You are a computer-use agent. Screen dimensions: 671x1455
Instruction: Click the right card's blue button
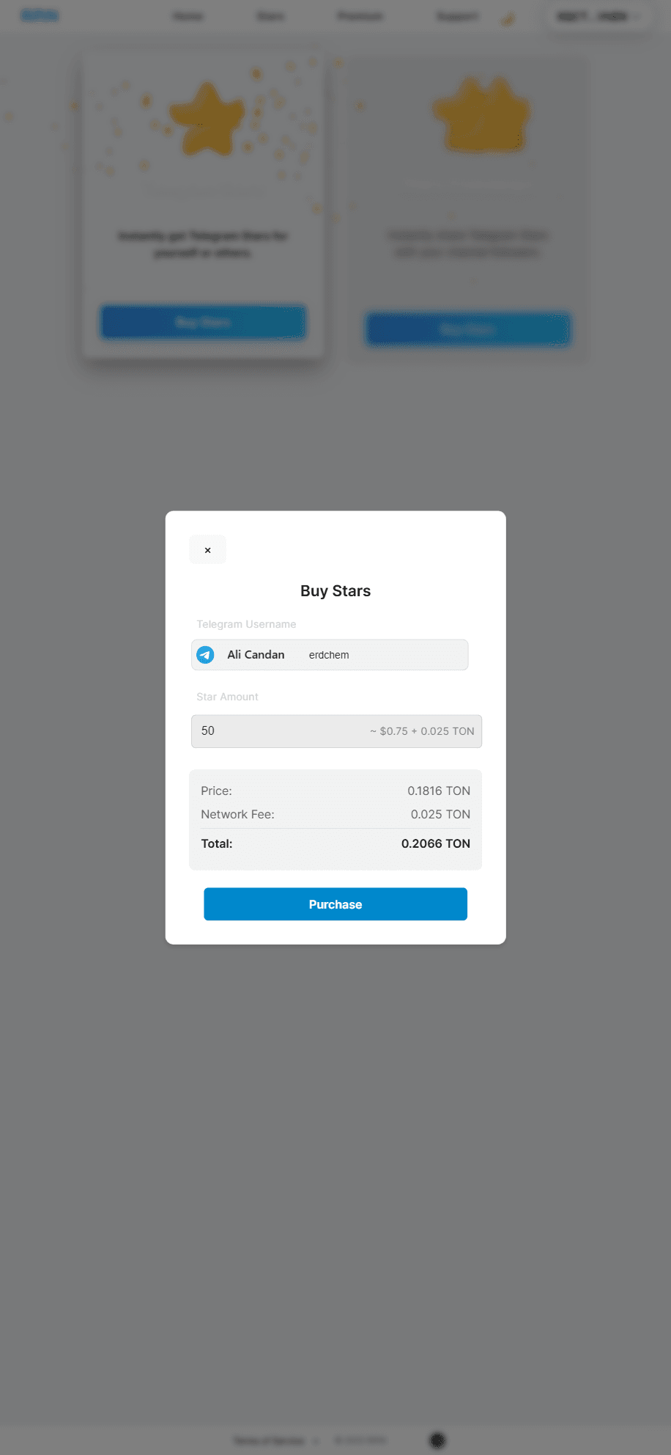pyautogui.click(x=467, y=329)
